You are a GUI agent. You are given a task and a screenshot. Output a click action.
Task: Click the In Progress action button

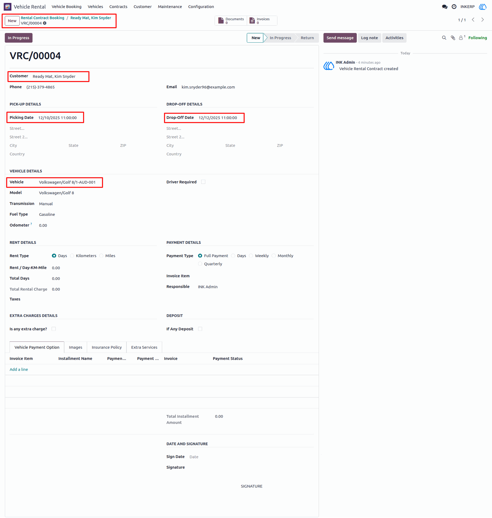pyautogui.click(x=18, y=38)
